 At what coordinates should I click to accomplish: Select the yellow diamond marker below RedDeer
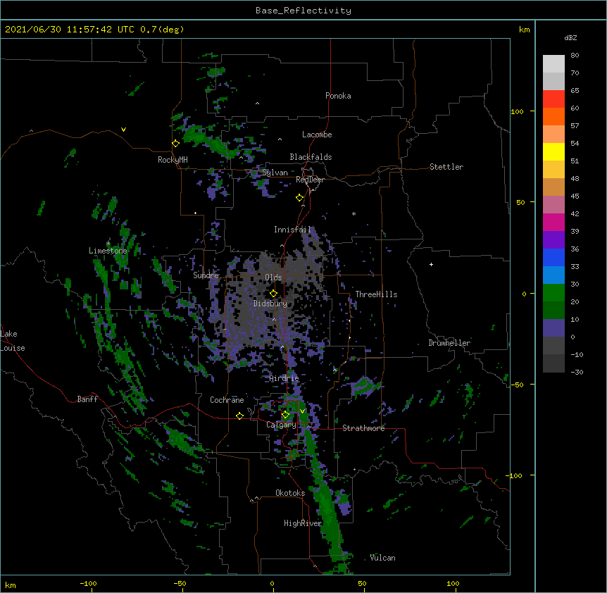point(300,198)
